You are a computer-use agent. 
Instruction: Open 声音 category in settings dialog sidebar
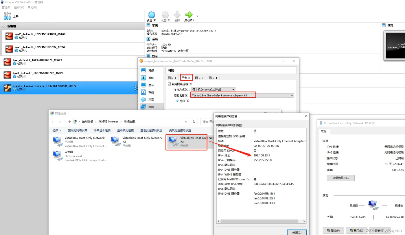click(x=151, y=99)
